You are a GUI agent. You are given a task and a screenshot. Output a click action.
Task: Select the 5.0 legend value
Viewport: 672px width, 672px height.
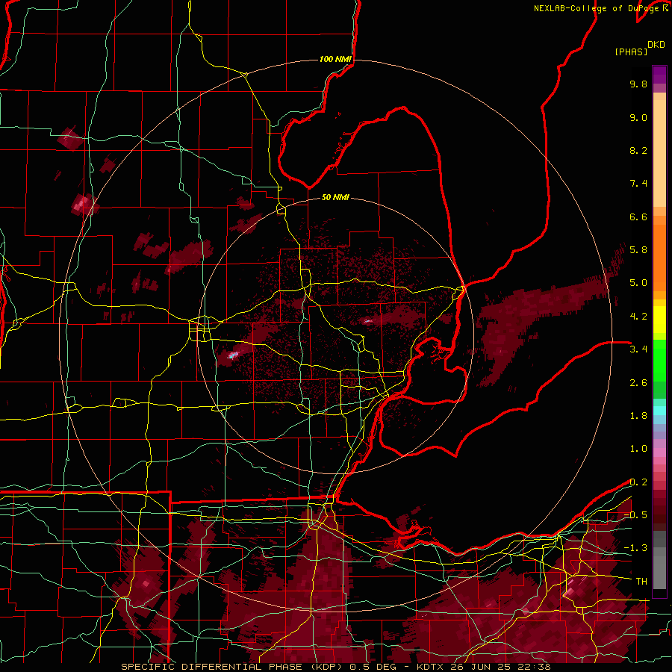(x=638, y=283)
